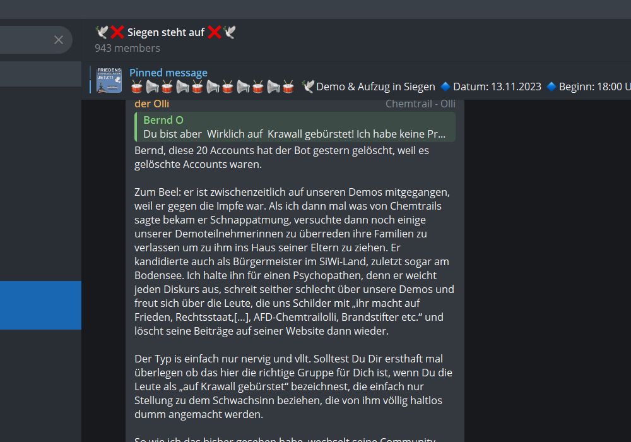Click the dove emoji after the group title
The image size is (631, 442).
click(x=230, y=32)
